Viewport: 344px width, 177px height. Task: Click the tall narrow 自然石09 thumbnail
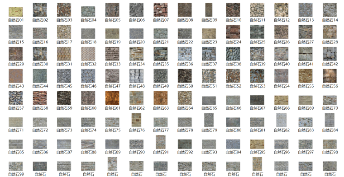tap(209, 10)
